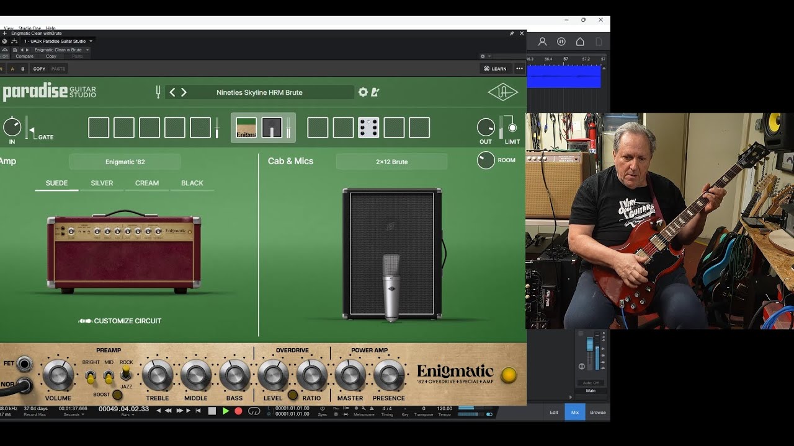Click the OUT level knob

tap(486, 128)
